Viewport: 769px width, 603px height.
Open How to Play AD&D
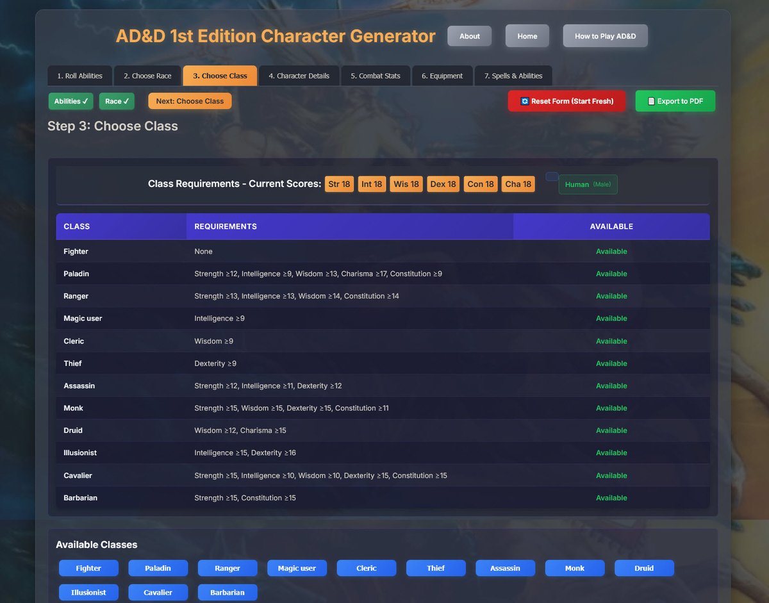pos(605,36)
